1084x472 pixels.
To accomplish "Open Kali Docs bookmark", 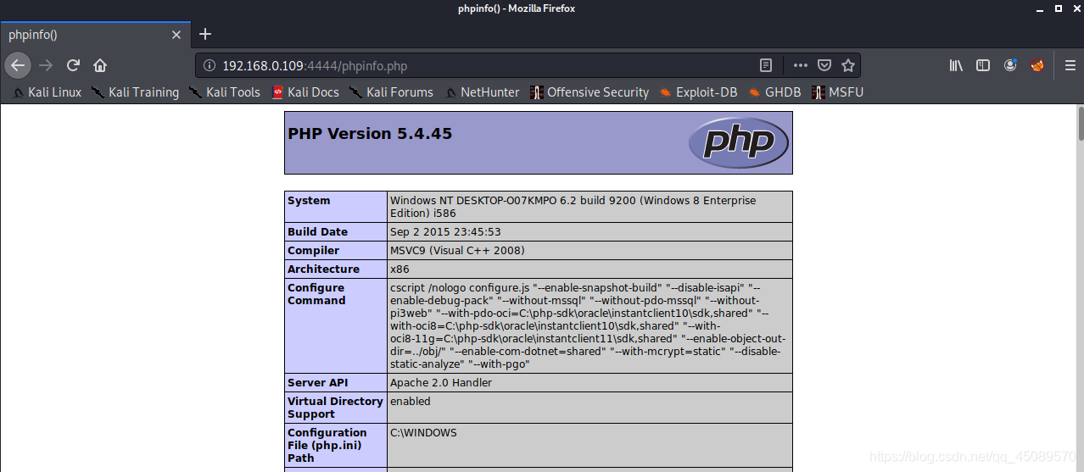I will (305, 92).
